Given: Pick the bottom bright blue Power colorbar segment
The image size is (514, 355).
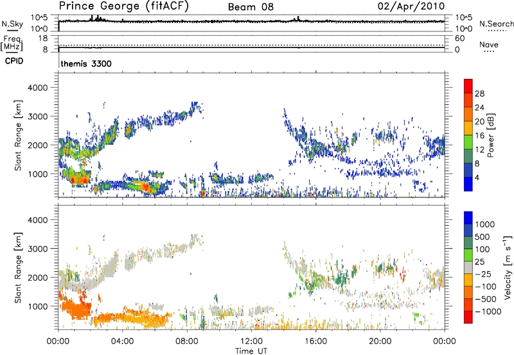Looking at the screenshot, I should coord(468,184).
